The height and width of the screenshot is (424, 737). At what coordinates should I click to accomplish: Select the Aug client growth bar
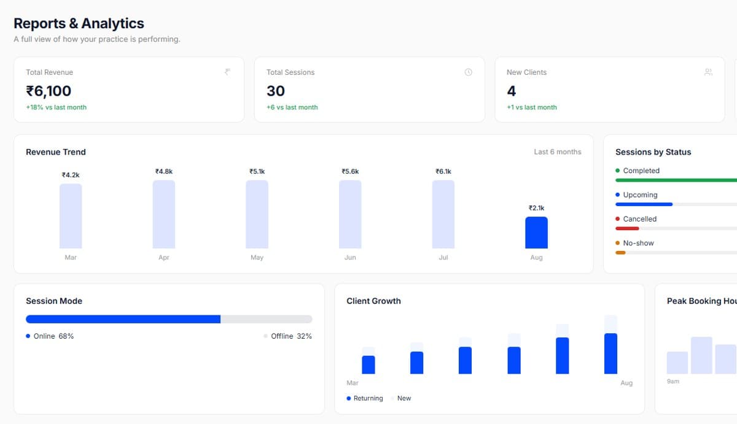tap(610, 344)
